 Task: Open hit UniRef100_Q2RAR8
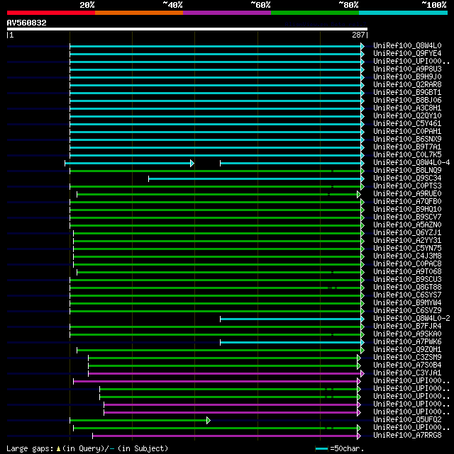[407, 85]
